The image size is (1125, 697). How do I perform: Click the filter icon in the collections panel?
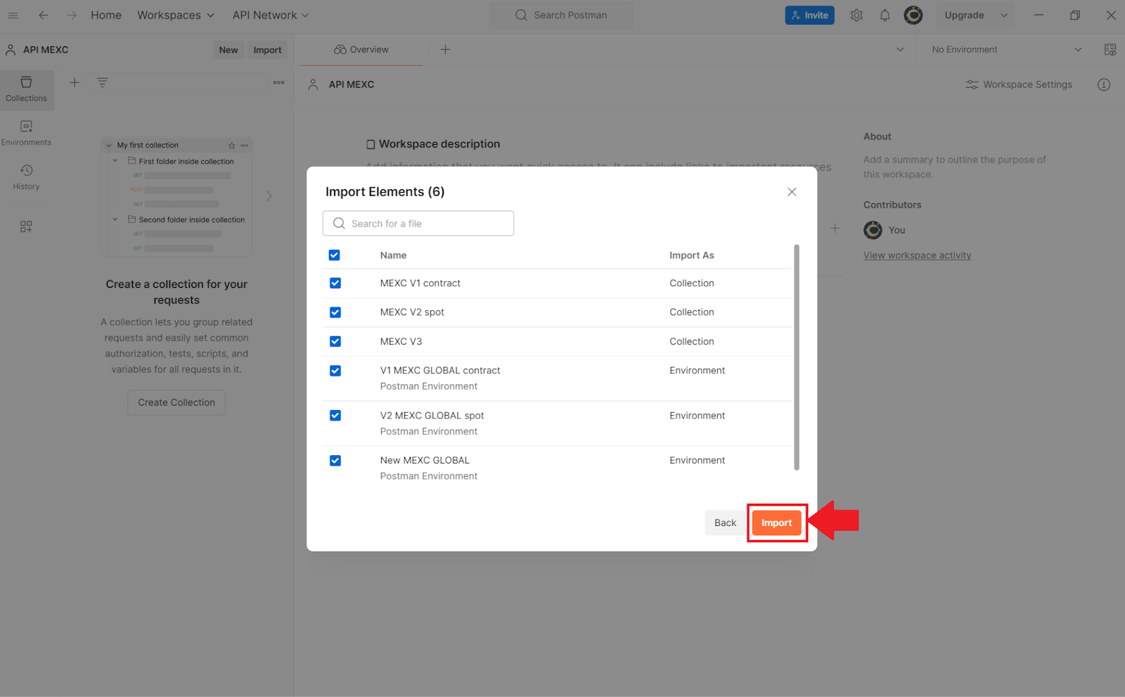(102, 82)
